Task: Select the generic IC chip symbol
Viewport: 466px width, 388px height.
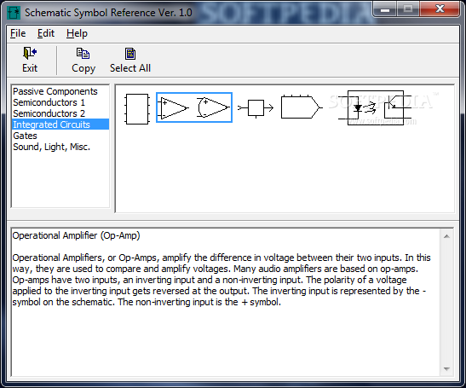Action: click(137, 109)
